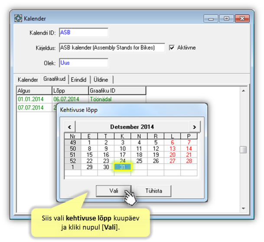Select December 30 in the calendar
The width and height of the screenshot is (264, 242).
pos(106,167)
